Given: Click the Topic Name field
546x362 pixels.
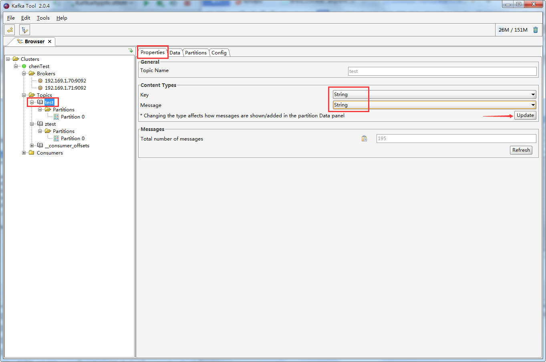Looking at the screenshot, I should point(442,71).
